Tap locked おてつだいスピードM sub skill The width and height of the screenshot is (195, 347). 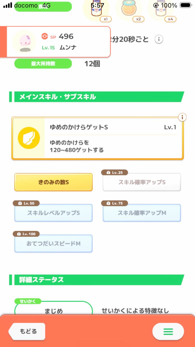tap(53, 243)
